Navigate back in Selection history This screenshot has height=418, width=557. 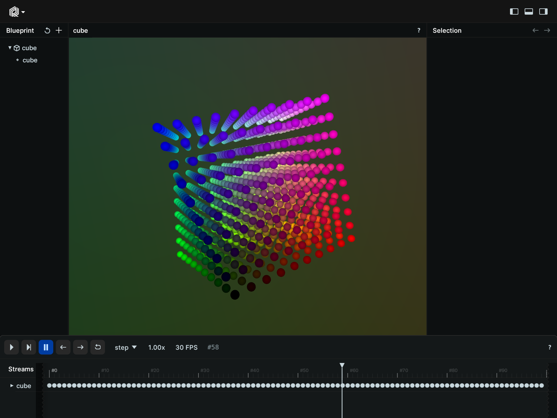535,30
